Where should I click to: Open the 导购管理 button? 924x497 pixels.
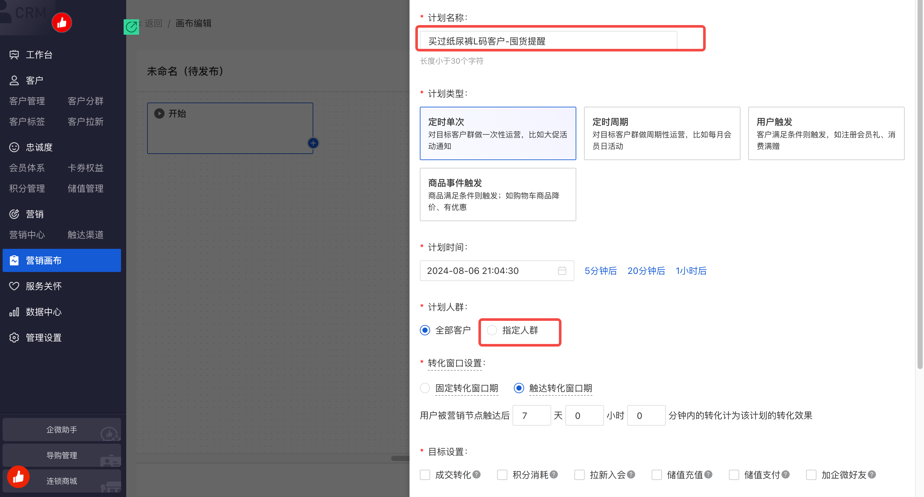pyautogui.click(x=62, y=455)
